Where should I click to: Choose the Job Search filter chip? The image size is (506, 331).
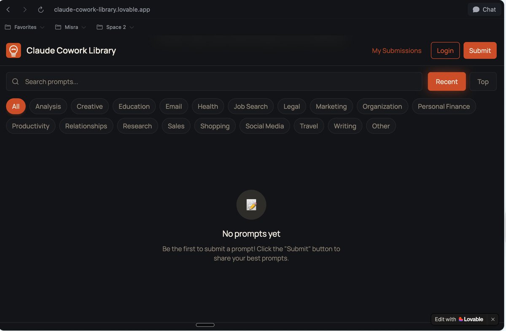(x=251, y=106)
